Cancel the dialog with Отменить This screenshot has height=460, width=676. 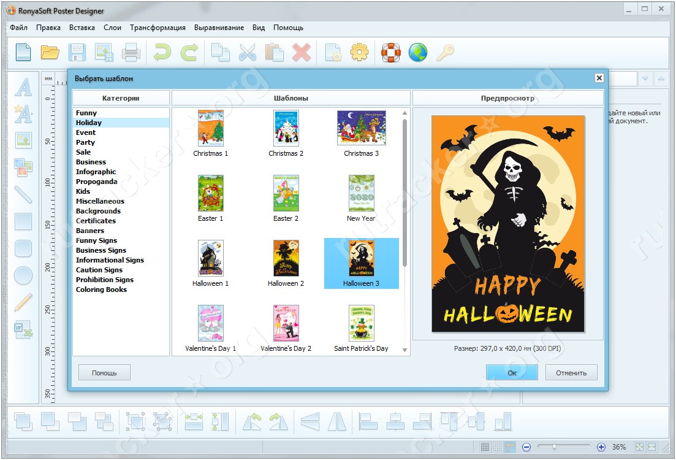(571, 373)
